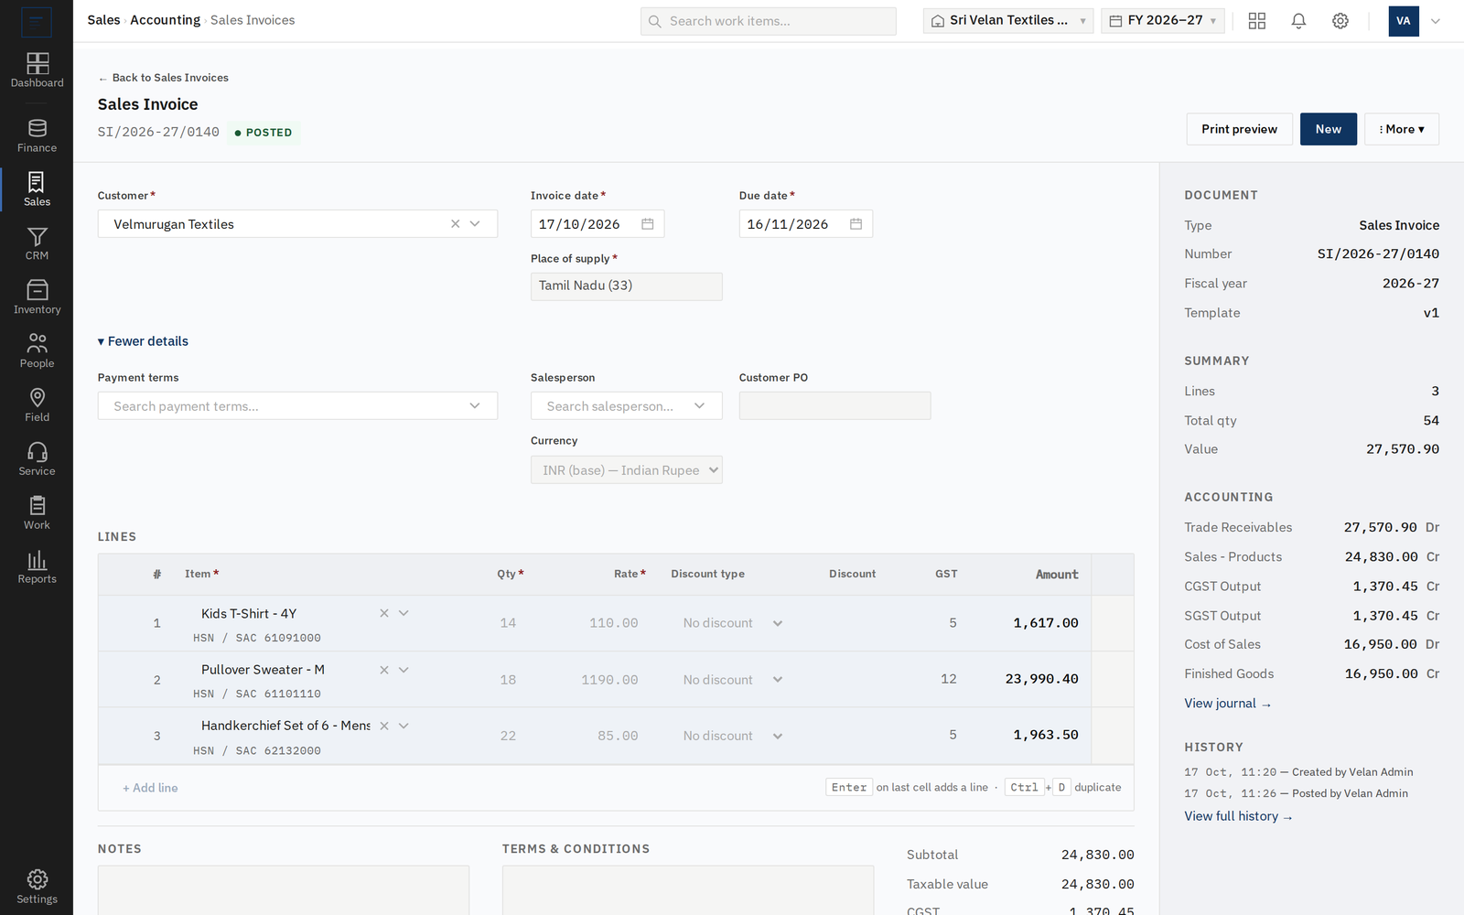Clear the Velmurugan Textiles customer selection

[x=455, y=224]
